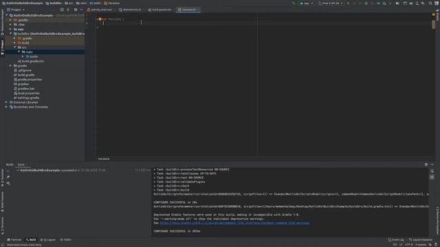Expand the .idea folder

point(11,25)
